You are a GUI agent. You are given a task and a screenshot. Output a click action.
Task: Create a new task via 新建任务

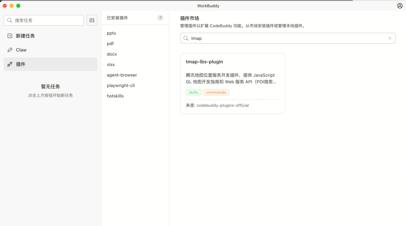point(25,36)
